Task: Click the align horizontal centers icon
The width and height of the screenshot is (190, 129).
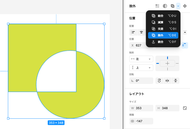Action: (x=142, y=33)
